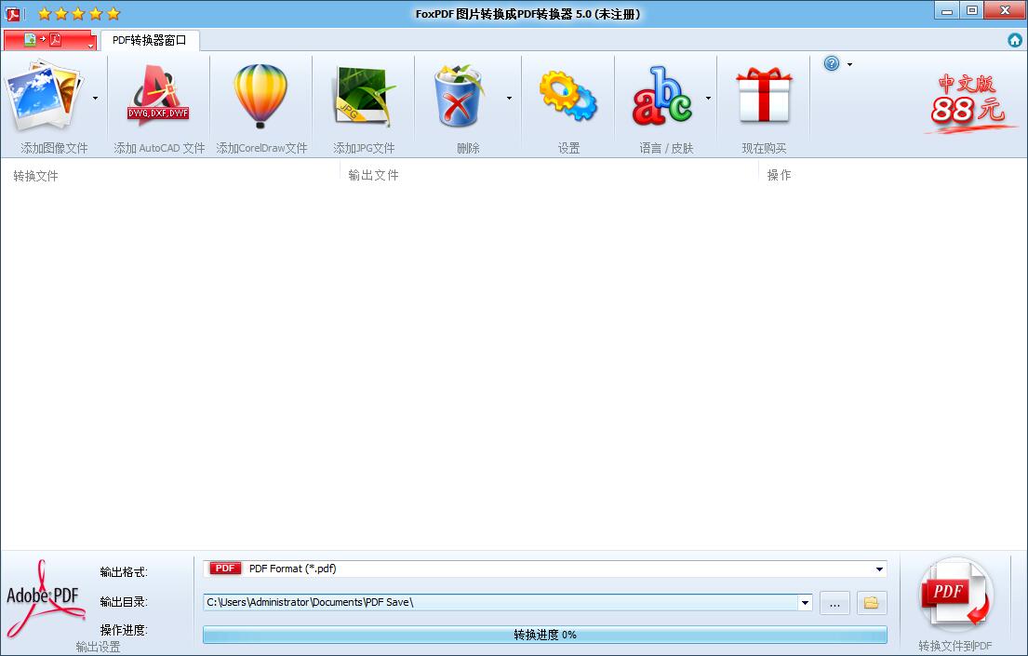The height and width of the screenshot is (656, 1028).
Task: Click the 转换文件 column header
Action: pyautogui.click(x=35, y=176)
